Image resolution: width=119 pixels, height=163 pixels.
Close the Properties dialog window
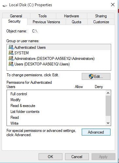pyautogui.click(x=113, y=5)
